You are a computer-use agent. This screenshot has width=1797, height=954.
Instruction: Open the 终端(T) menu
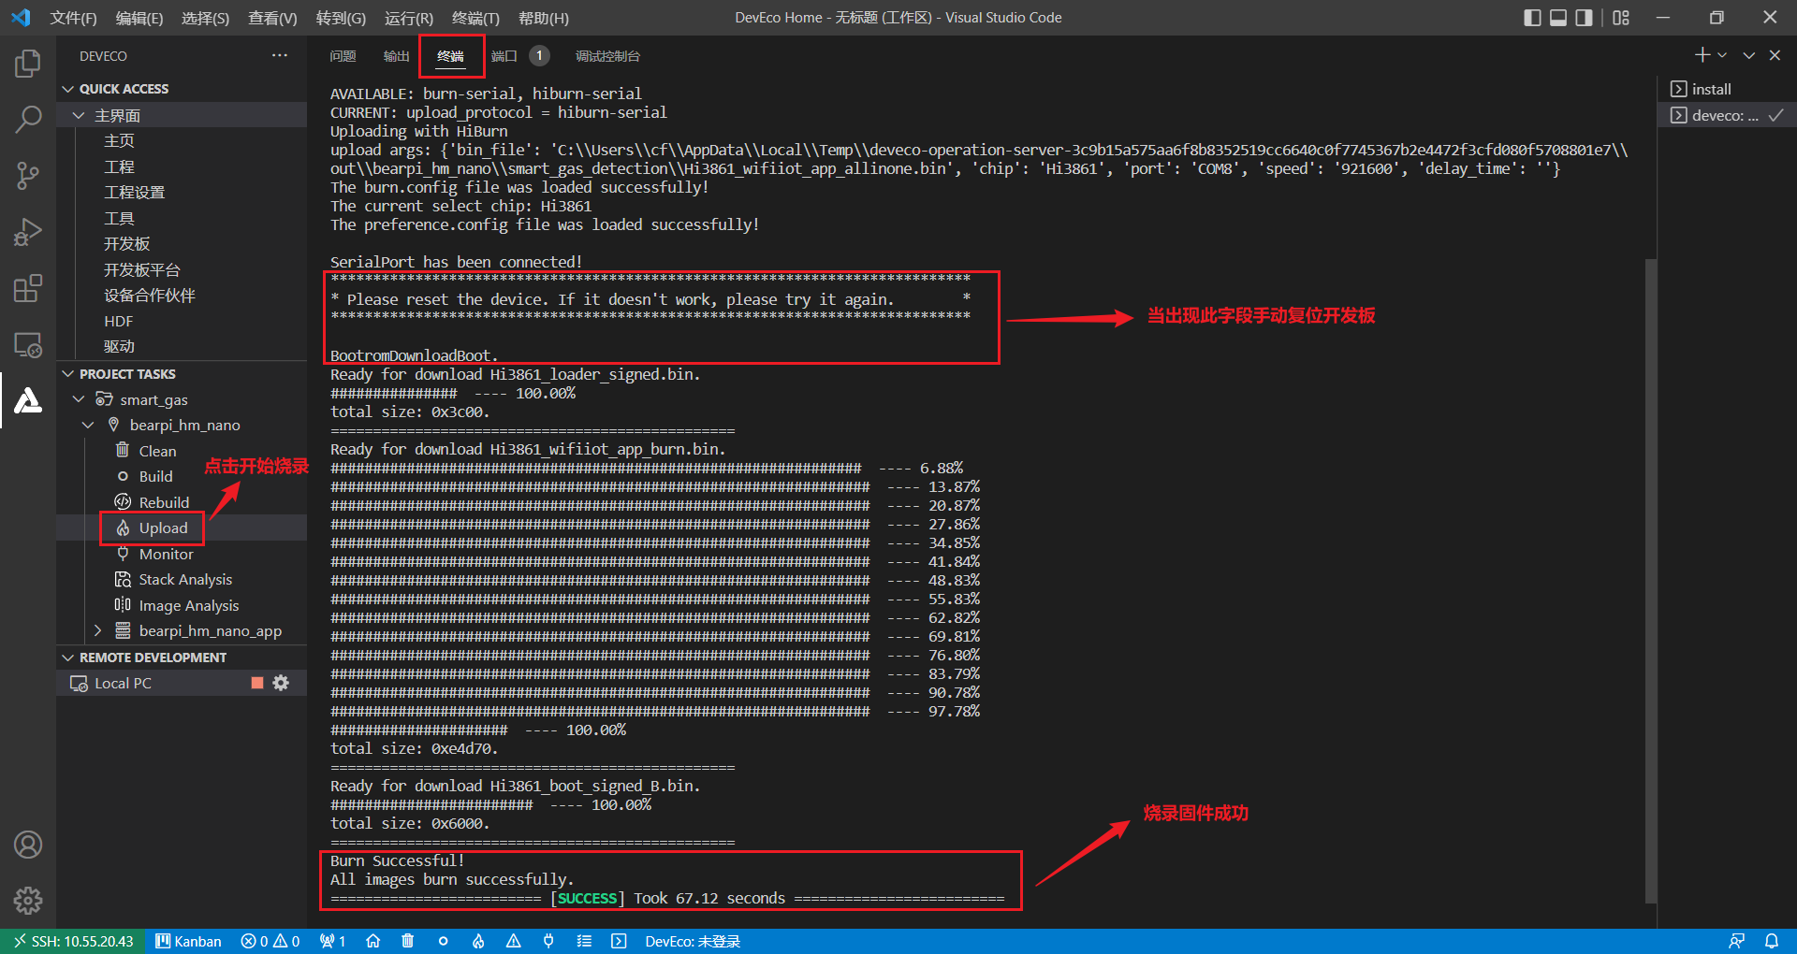(x=475, y=18)
